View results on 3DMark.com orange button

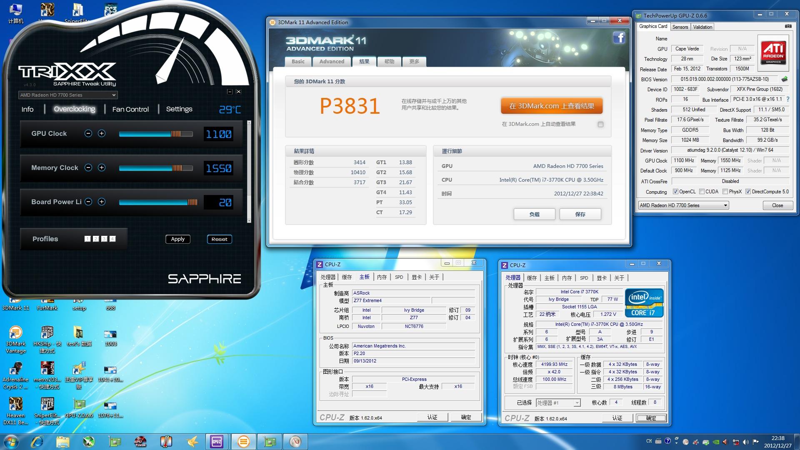552,106
